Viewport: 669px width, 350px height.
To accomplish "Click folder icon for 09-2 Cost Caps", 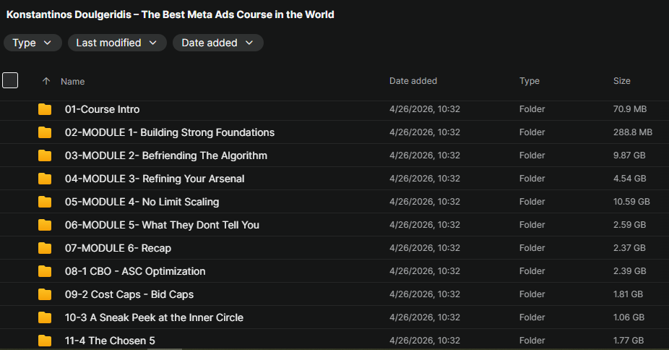I will pos(45,294).
